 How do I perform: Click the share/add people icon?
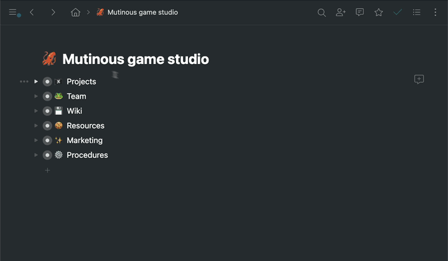click(x=340, y=12)
